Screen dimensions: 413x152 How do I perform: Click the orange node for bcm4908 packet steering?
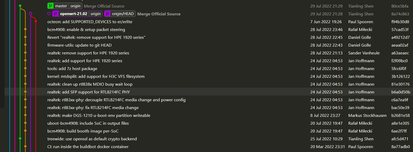click(25, 29)
